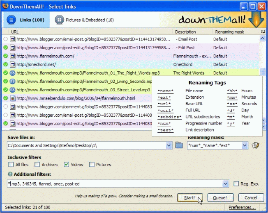Browse for folder with folder icon
Image resolution: width=268 pixels, height=213 pixels.
click(179, 145)
